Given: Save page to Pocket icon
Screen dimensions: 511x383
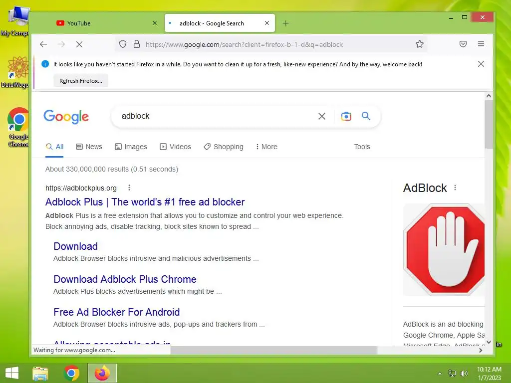Looking at the screenshot, I should [463, 44].
